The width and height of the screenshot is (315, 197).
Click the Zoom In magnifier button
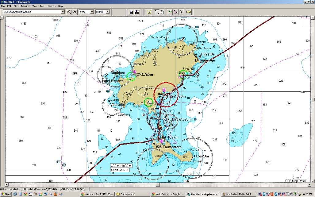coord(69,12)
